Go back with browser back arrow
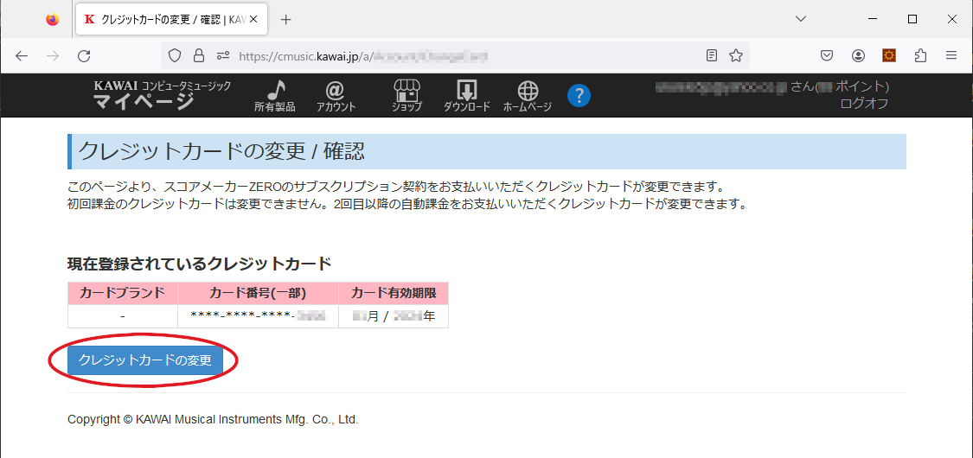The width and height of the screenshot is (973, 458). (22, 56)
